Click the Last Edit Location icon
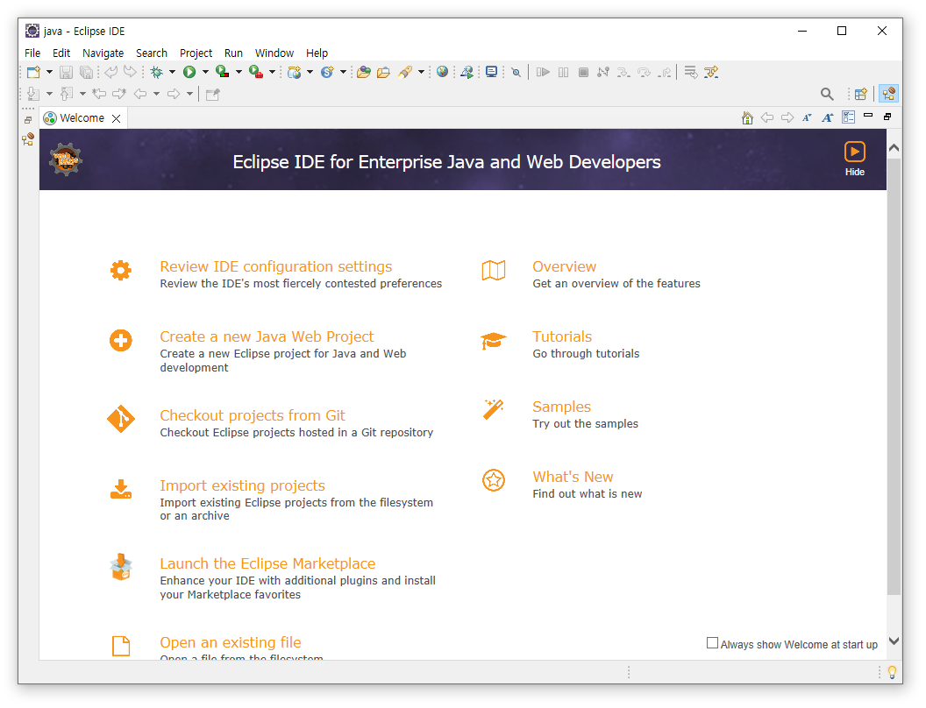The image size is (926, 708). [x=99, y=94]
